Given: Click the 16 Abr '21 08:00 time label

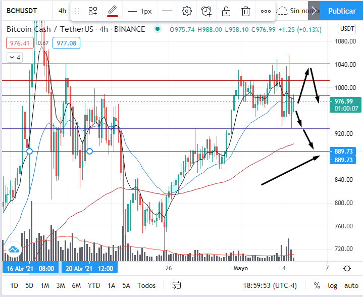Looking at the screenshot, I should [30, 268].
